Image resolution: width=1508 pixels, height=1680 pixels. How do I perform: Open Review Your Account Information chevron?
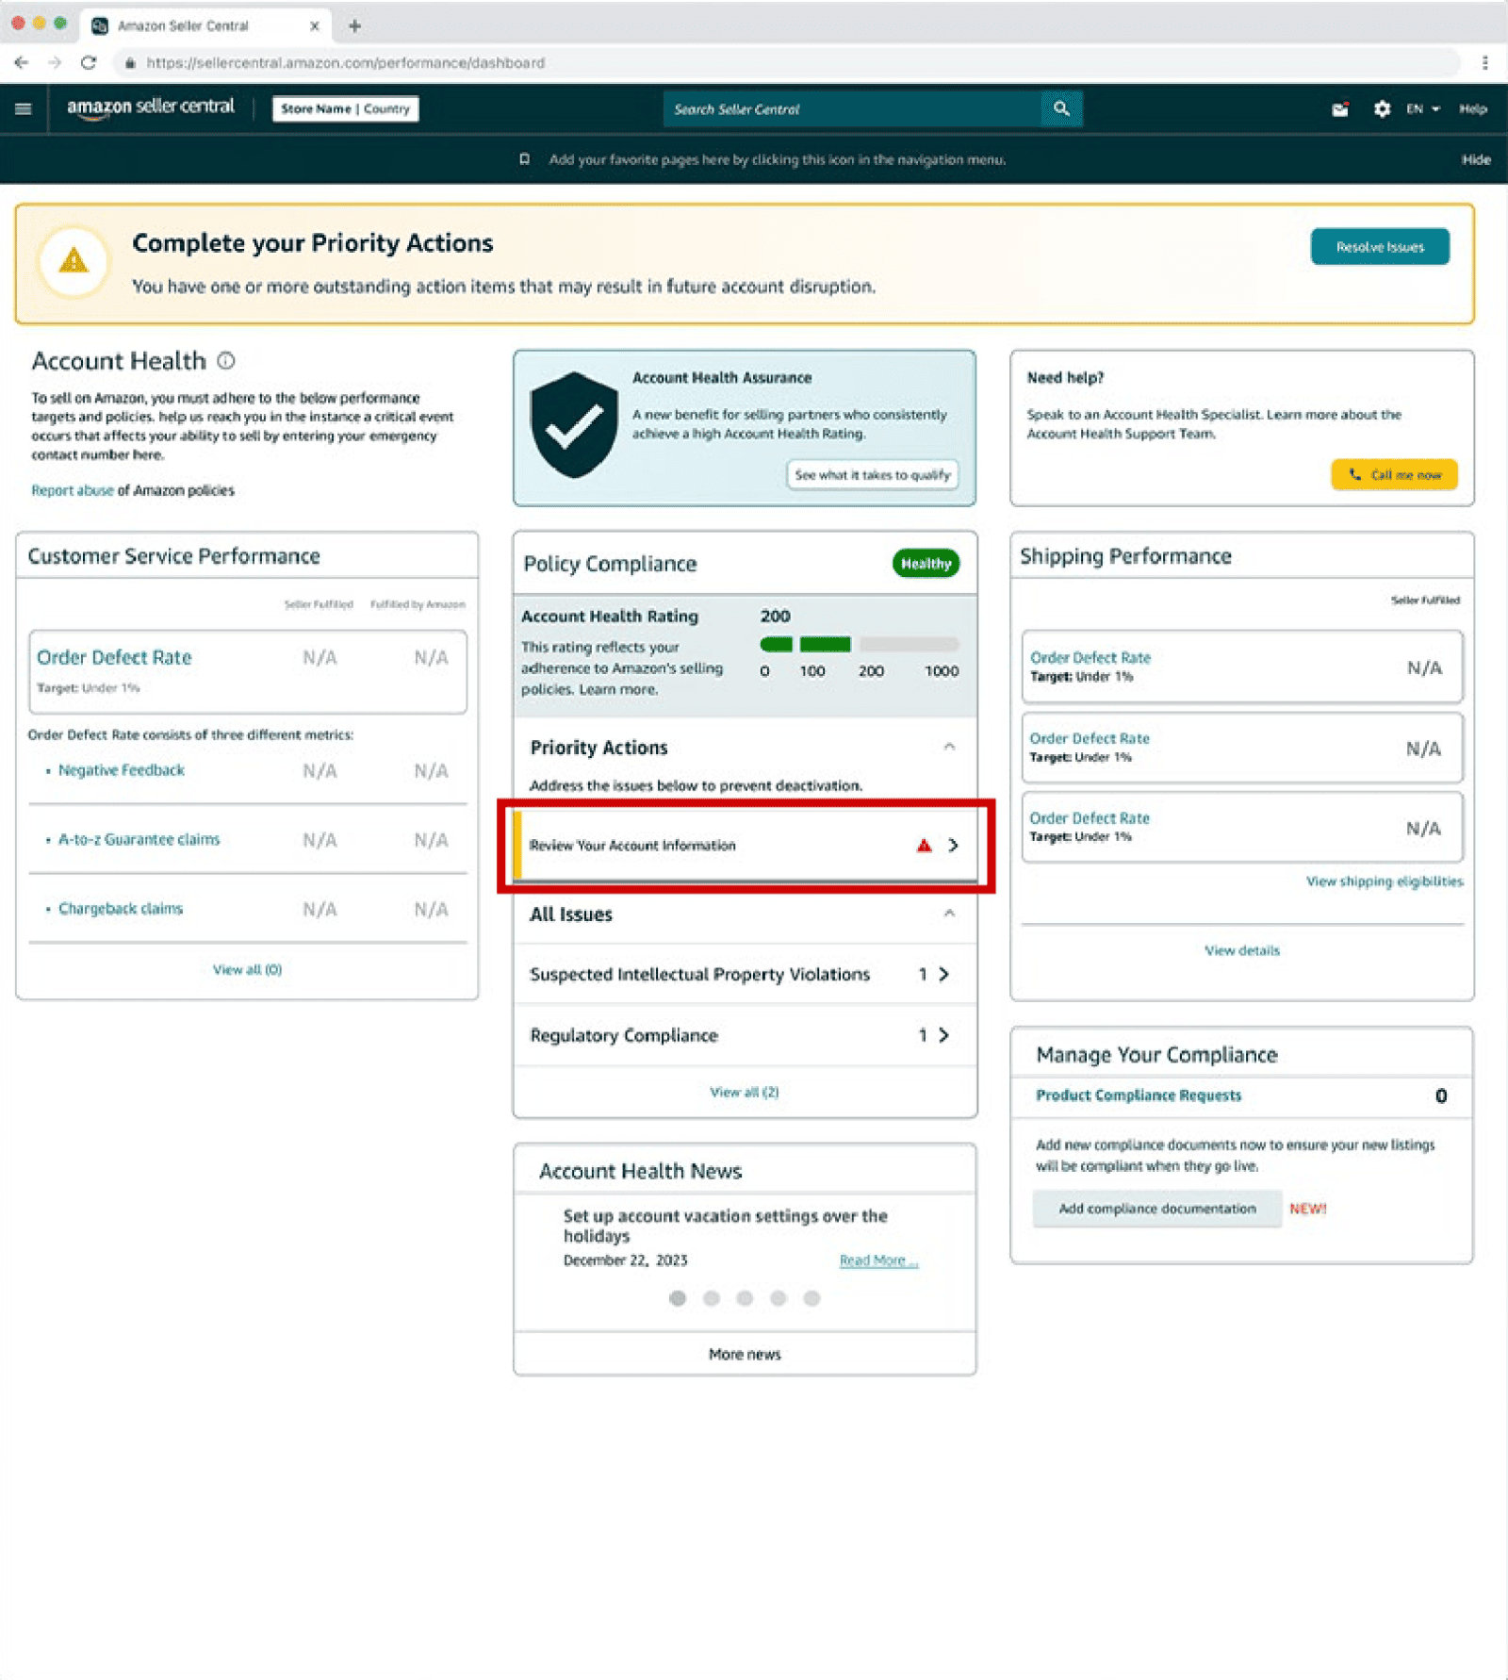pos(954,846)
